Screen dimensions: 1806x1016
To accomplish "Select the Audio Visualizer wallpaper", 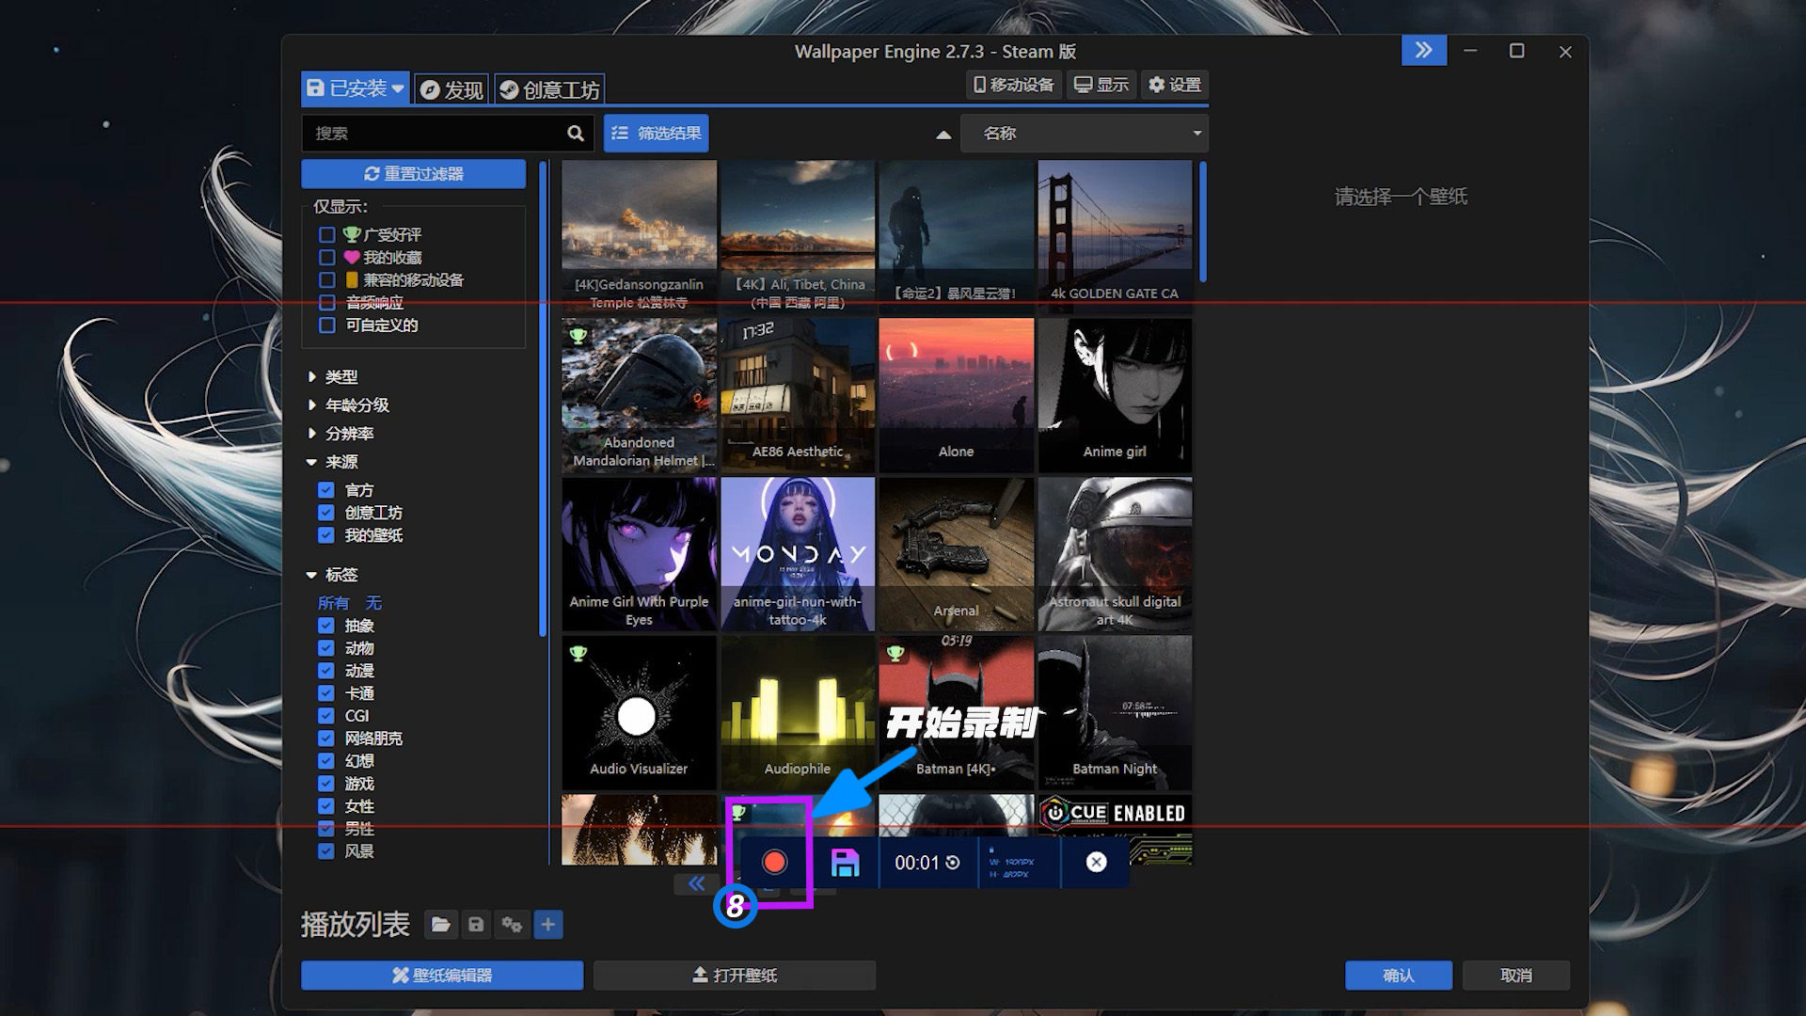I will coord(639,713).
